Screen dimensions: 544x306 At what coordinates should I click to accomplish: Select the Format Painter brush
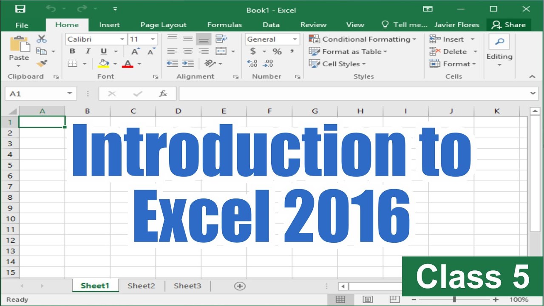(41, 64)
